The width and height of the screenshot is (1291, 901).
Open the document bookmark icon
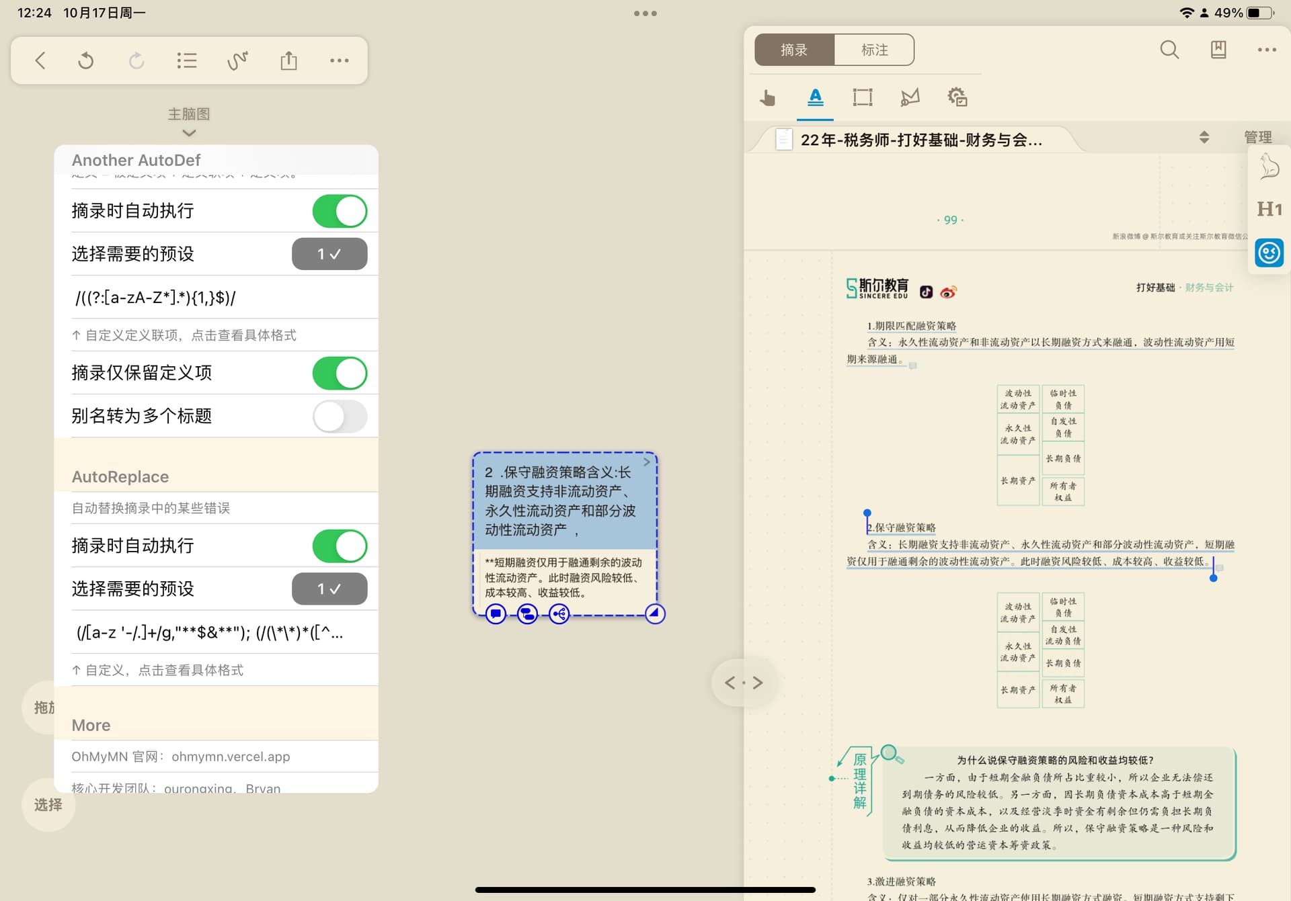(1218, 50)
